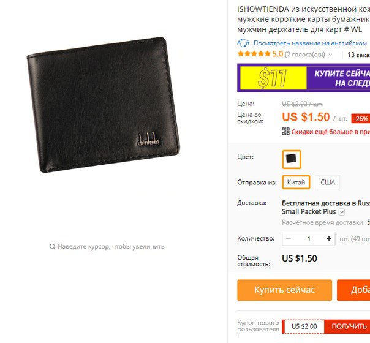Screen dimensions: 370x343
Task: Increase quantity with the plus button
Action: (329, 239)
